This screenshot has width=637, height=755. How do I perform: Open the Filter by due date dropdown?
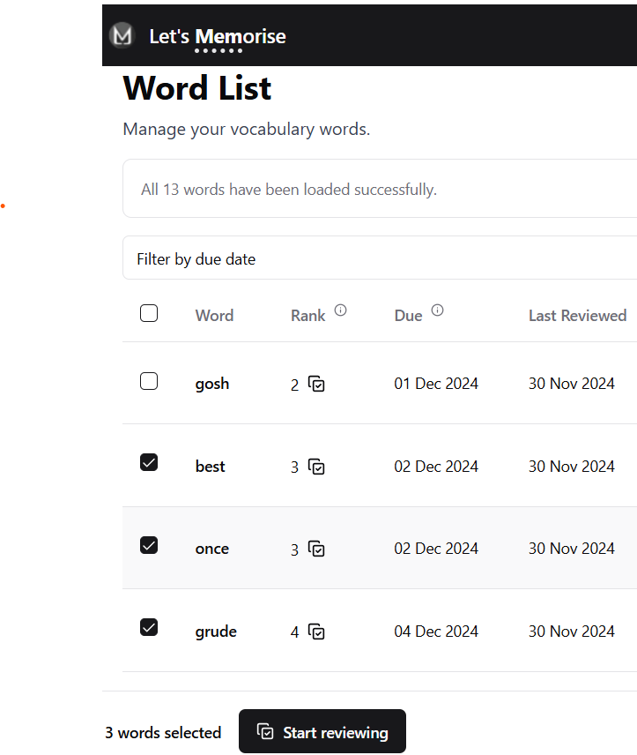pos(379,259)
